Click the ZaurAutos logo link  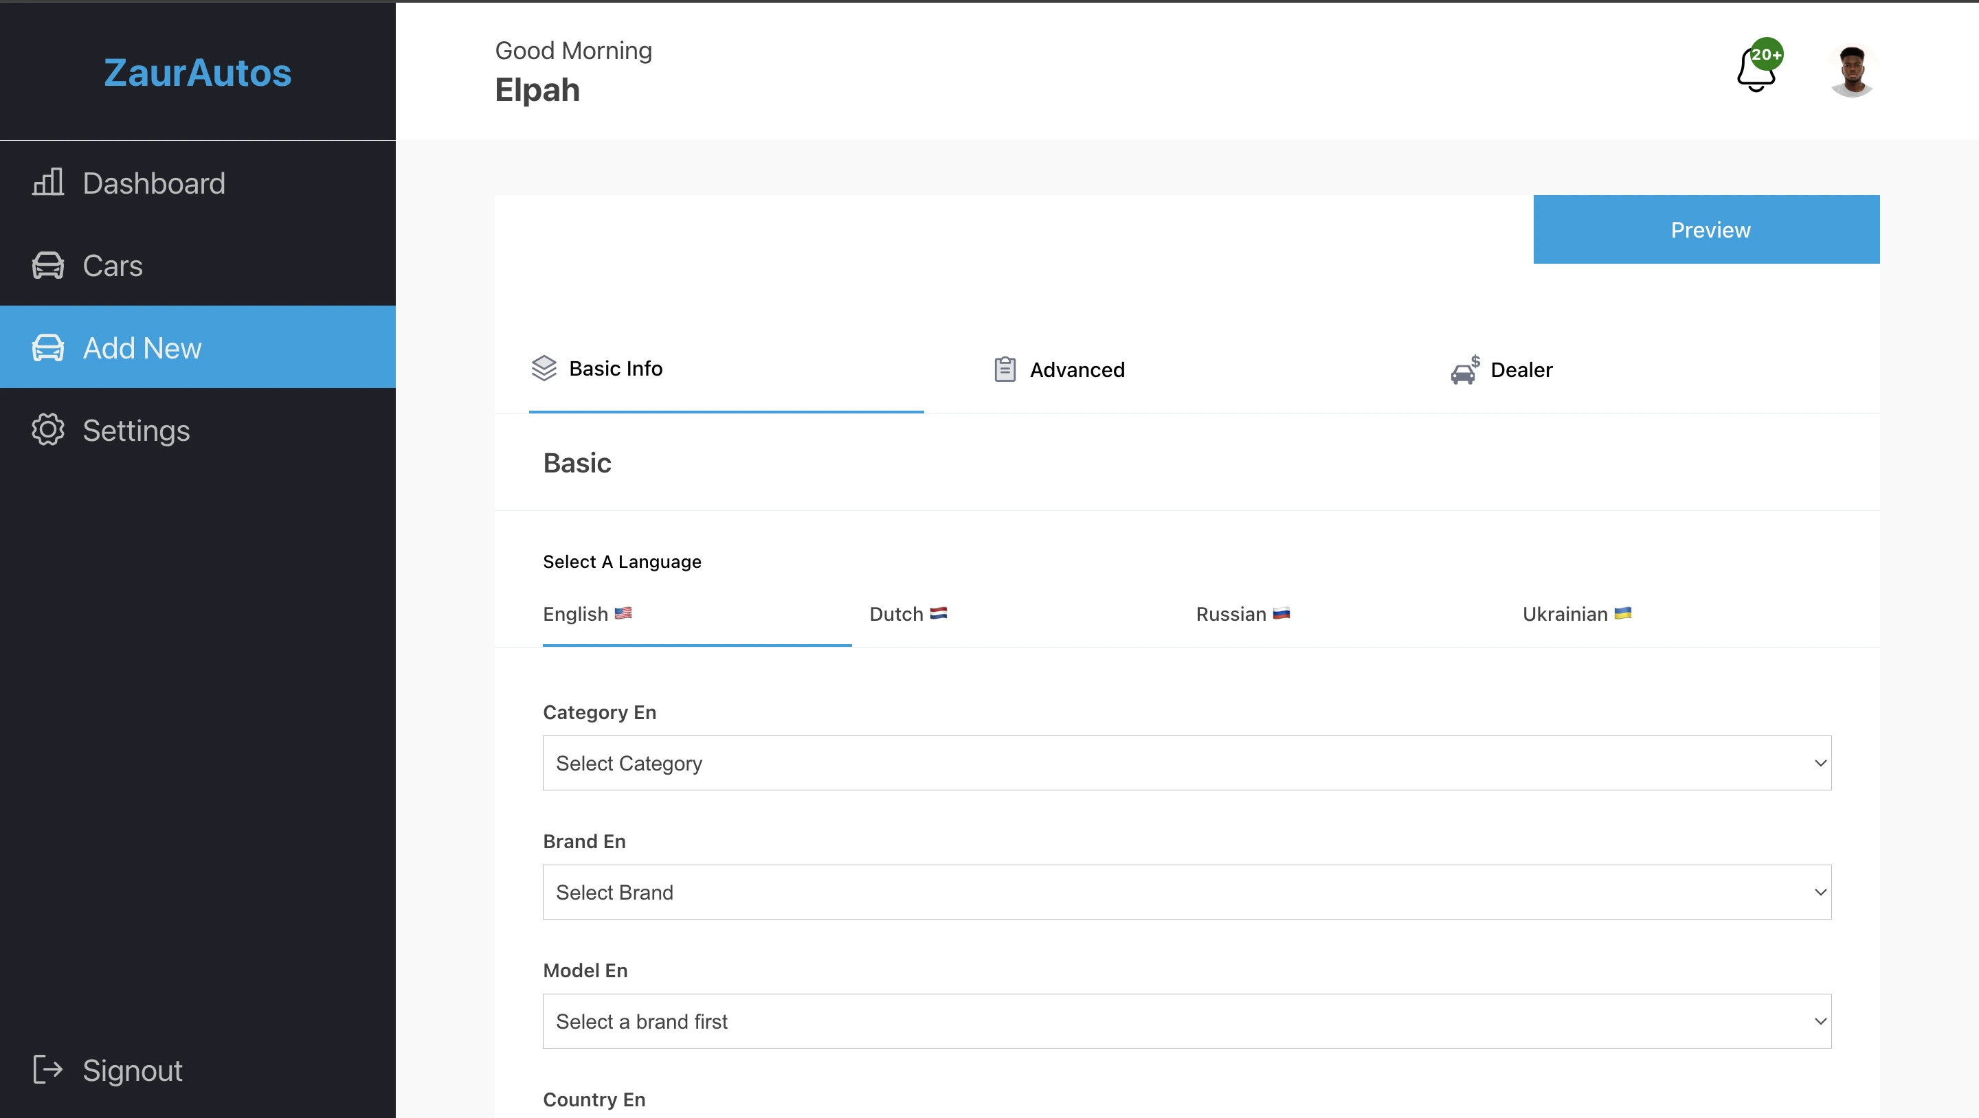[x=197, y=73]
